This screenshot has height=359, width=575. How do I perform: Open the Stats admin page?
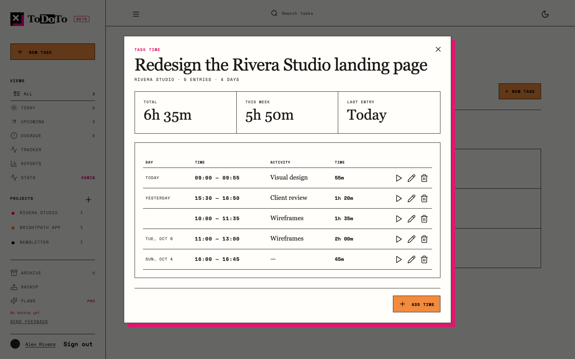53,178
